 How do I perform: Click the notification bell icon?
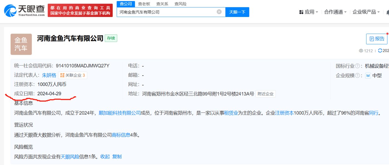coord(387,12)
